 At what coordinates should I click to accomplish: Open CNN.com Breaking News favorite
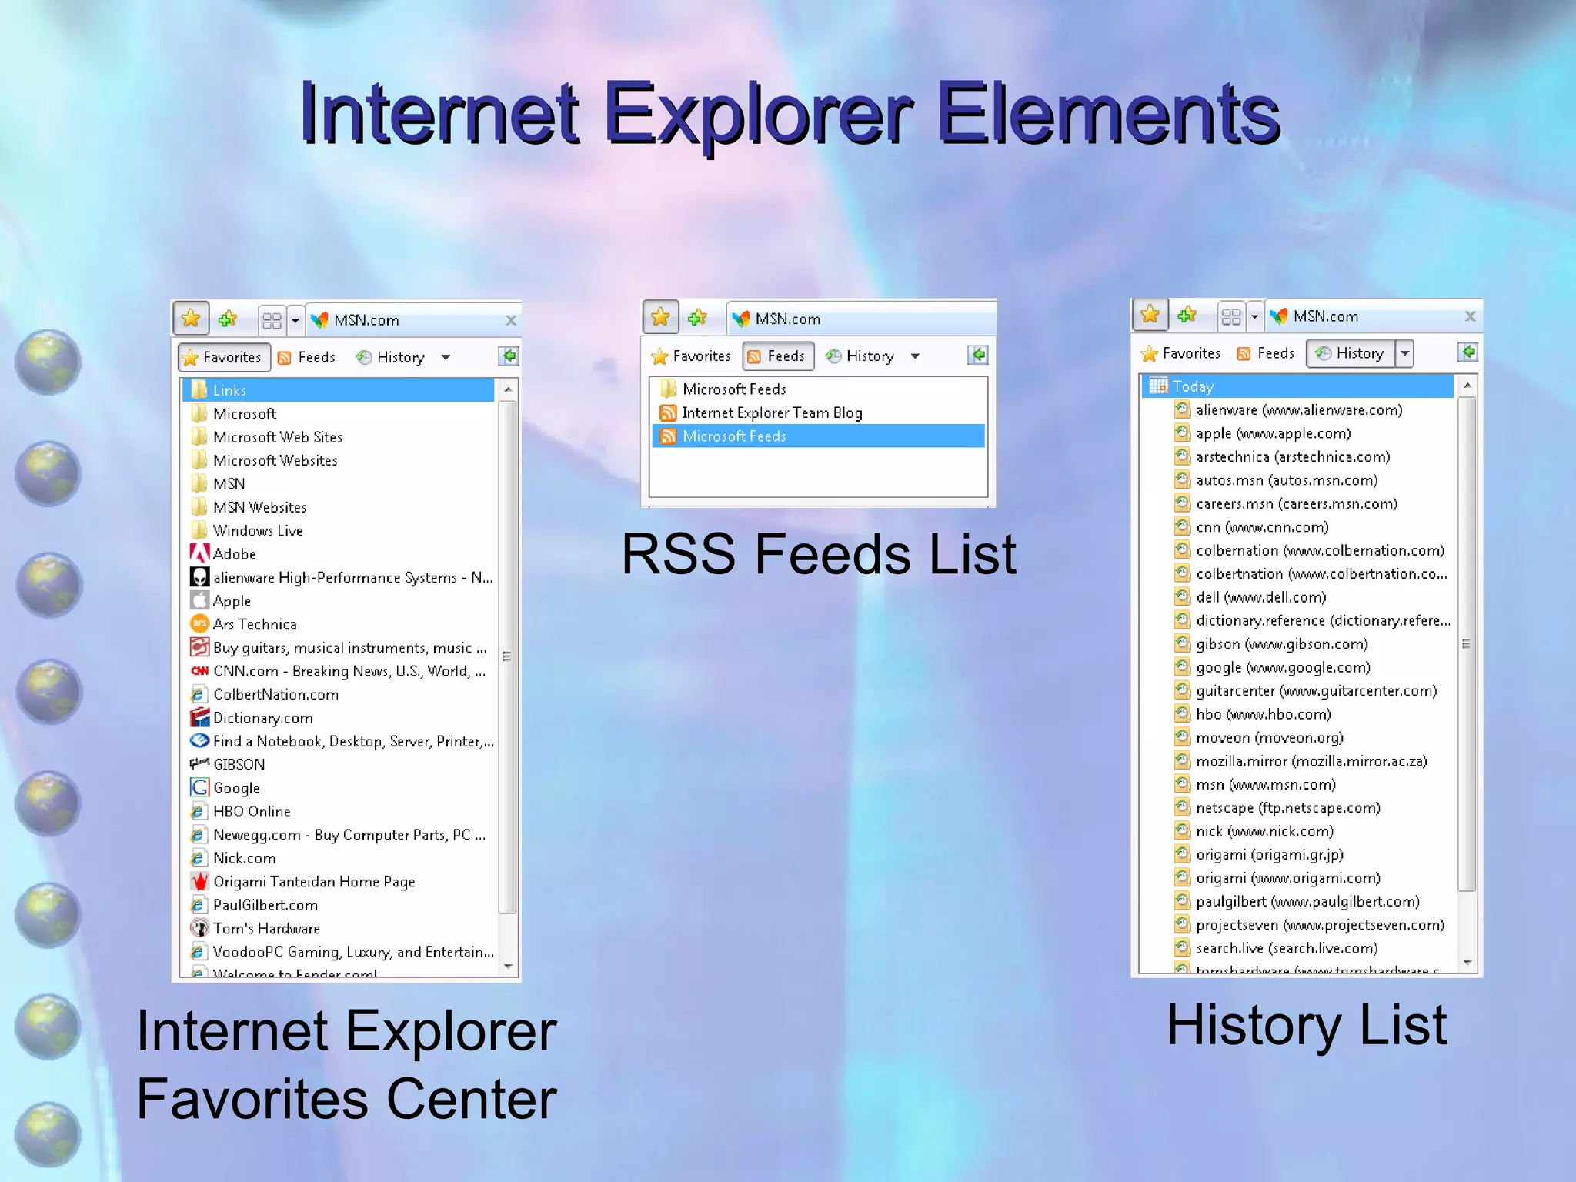[339, 671]
